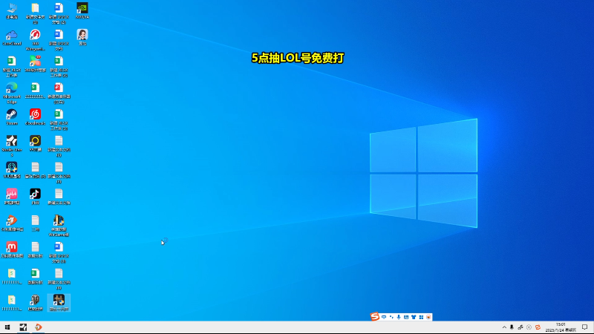594x334 pixels.
Task: Open Sogou skin shop shirt icon
Action: tap(414, 317)
